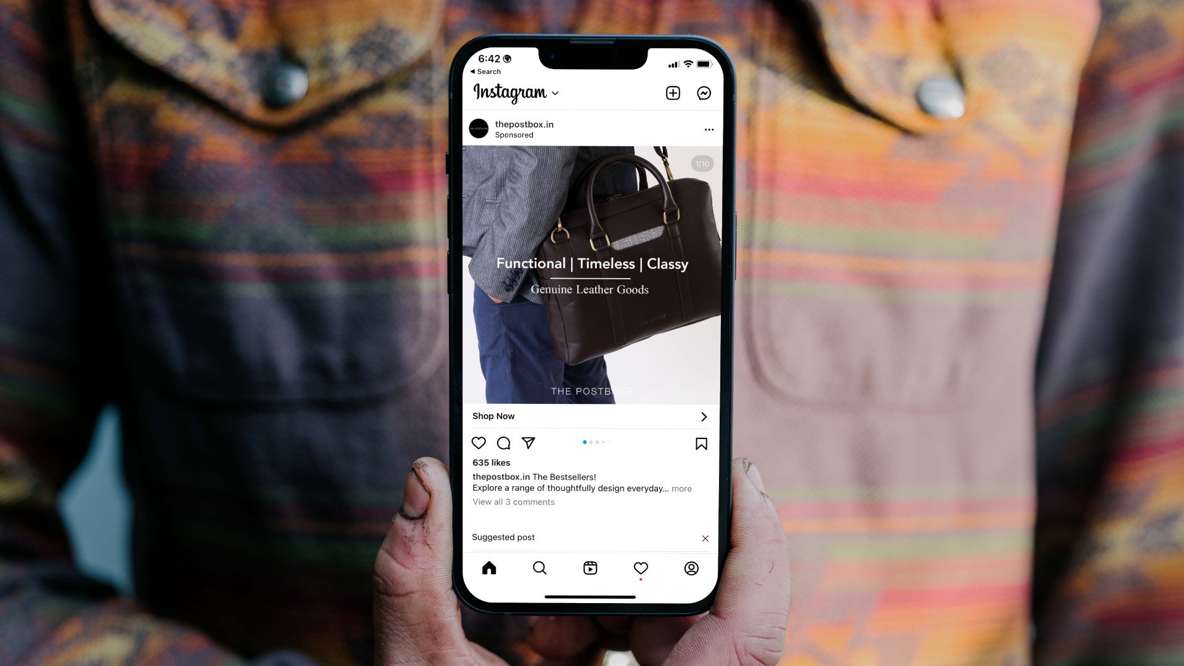Screen dimensions: 1184x666
Task: Toggle the sponsored post options menu
Action: click(709, 129)
